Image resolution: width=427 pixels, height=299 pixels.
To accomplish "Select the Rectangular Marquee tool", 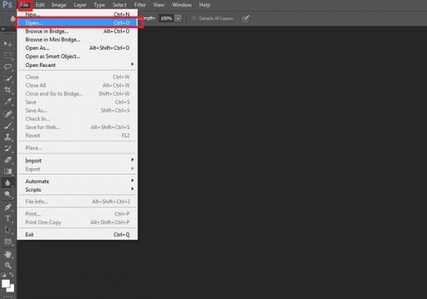I will (8, 56).
